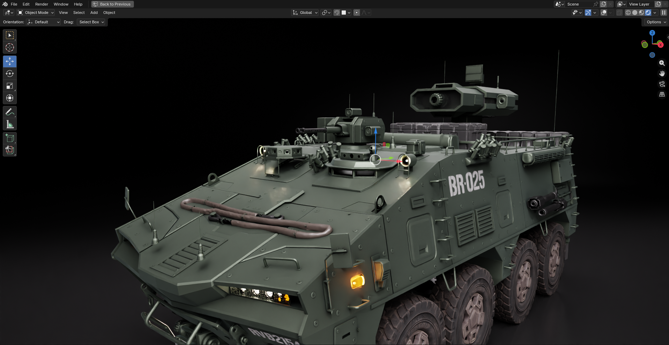
Task: Toggle camera view with the camera icon
Action: tap(662, 84)
